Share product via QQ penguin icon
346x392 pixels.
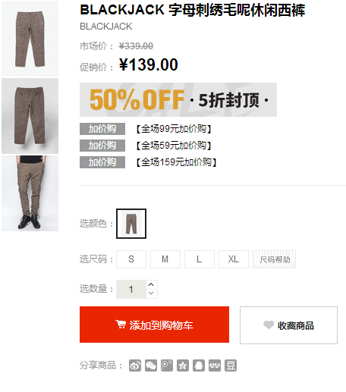(199, 365)
